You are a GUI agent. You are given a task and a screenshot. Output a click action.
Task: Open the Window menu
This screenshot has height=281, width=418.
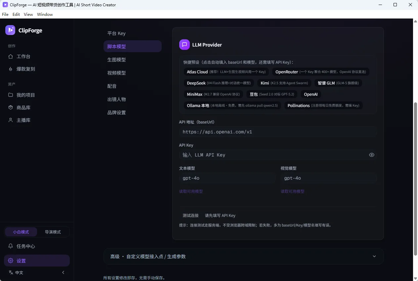(x=45, y=14)
